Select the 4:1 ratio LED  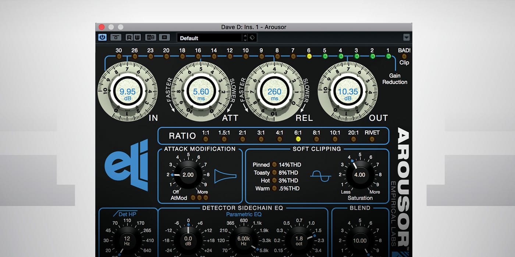(280, 139)
